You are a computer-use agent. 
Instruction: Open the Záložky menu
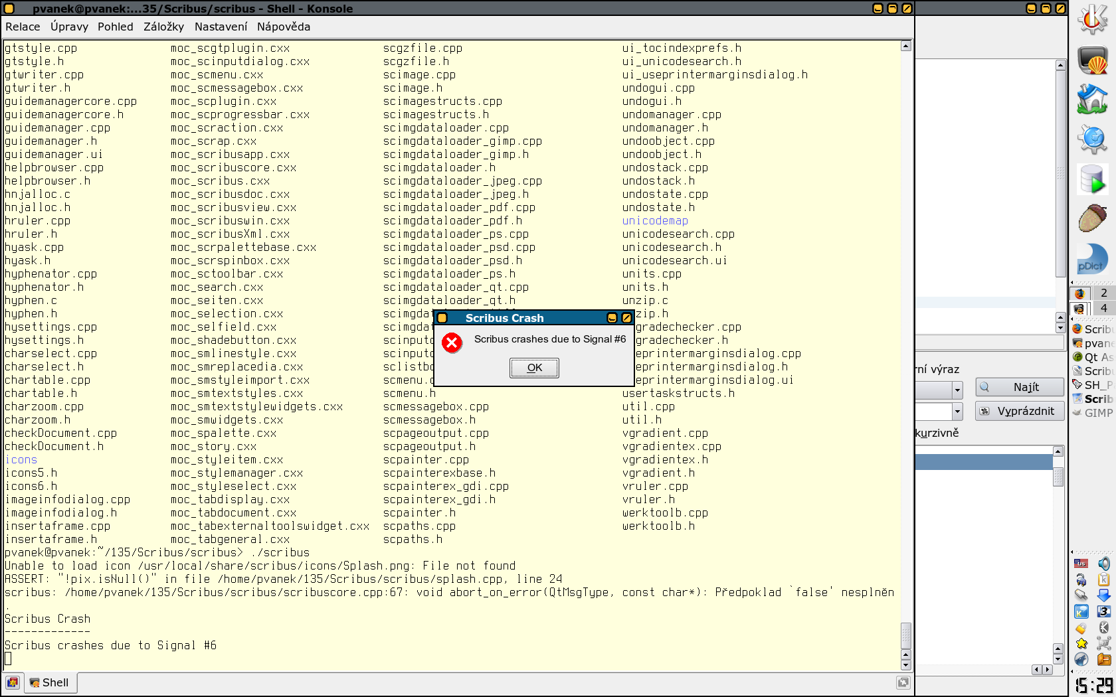click(163, 27)
